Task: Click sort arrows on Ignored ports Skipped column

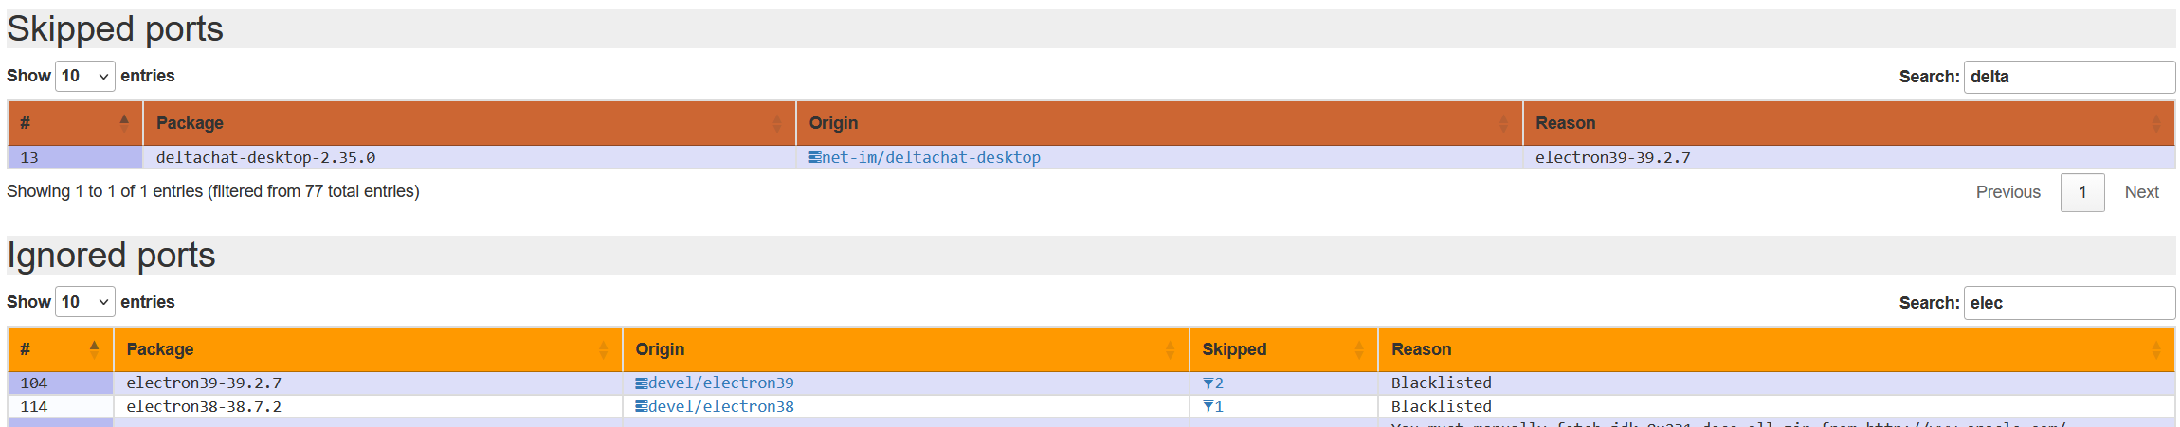Action: click(x=1359, y=349)
